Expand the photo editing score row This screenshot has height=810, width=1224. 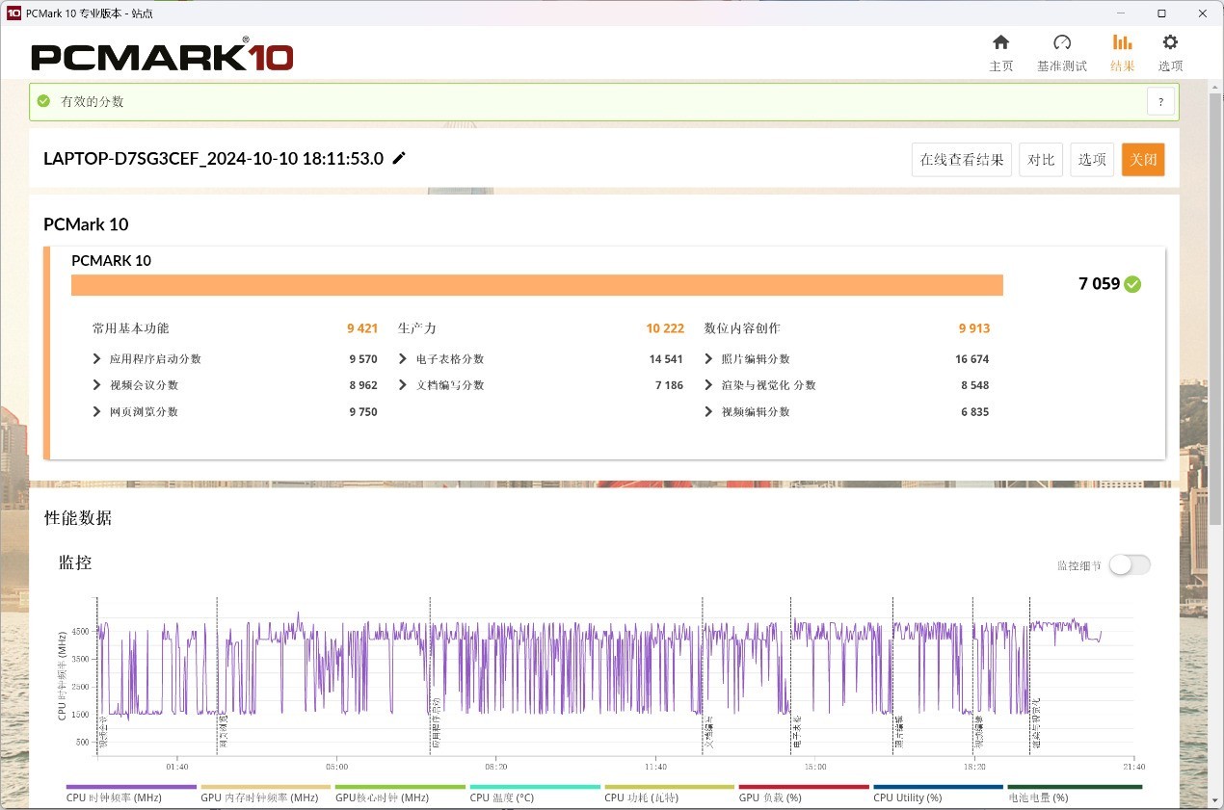[x=708, y=359]
